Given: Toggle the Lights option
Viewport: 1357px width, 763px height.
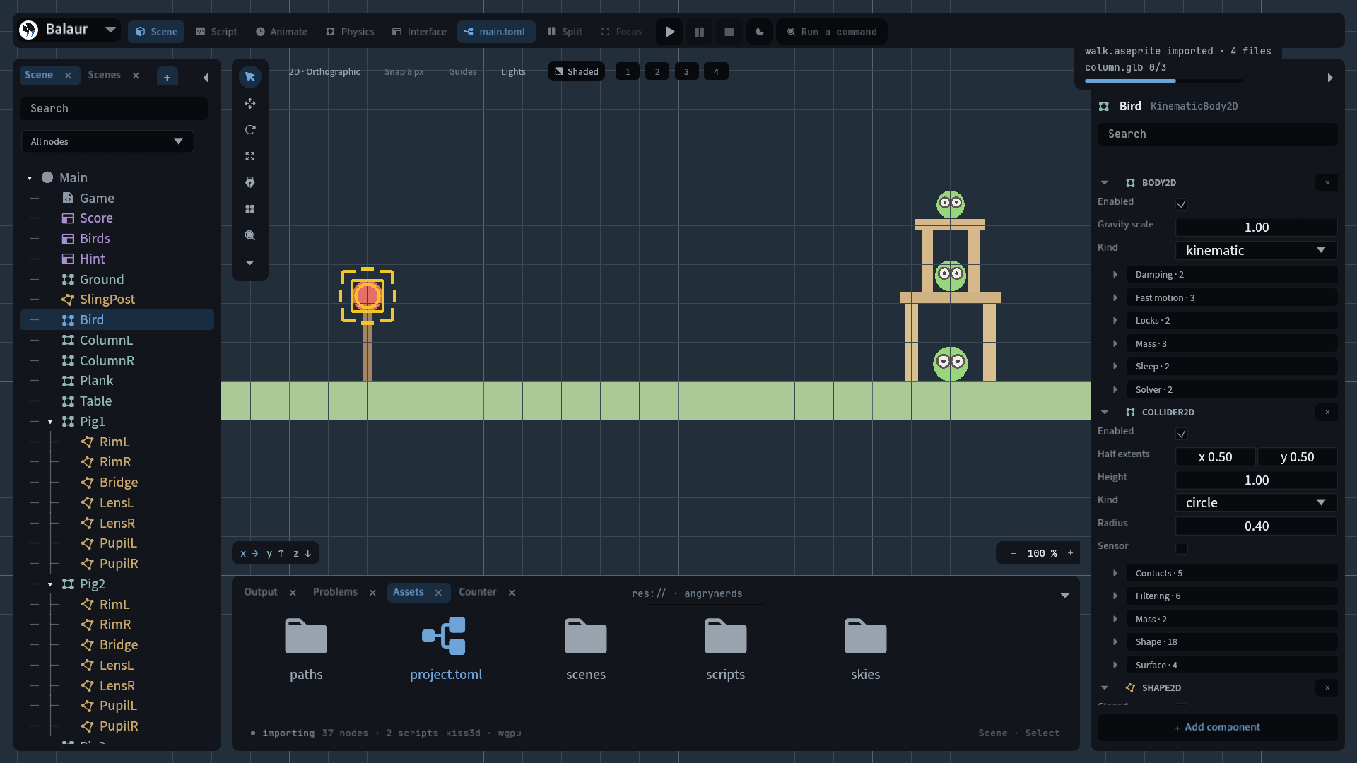Looking at the screenshot, I should coord(513,72).
